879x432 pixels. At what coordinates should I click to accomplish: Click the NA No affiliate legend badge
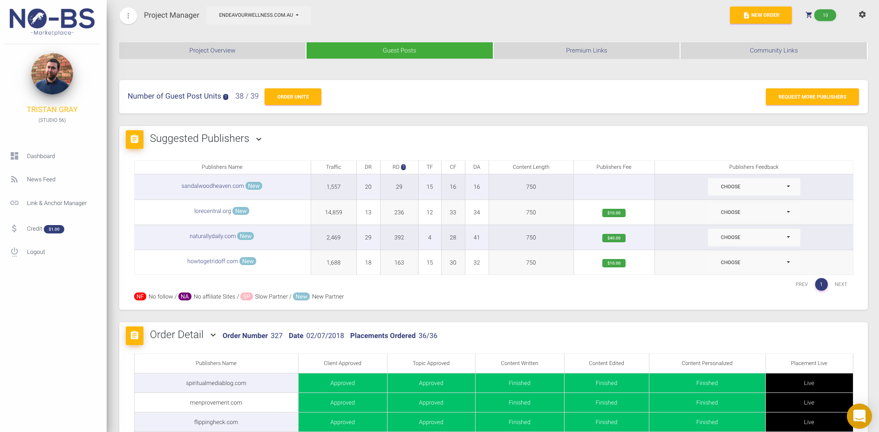(x=185, y=297)
